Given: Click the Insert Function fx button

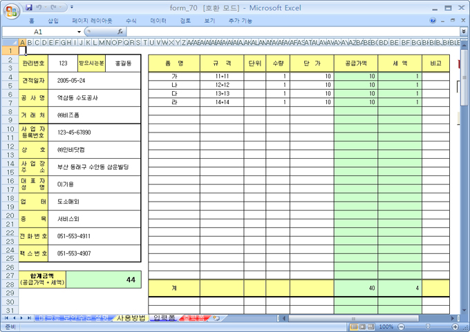Looking at the screenshot, I should coord(120,32).
